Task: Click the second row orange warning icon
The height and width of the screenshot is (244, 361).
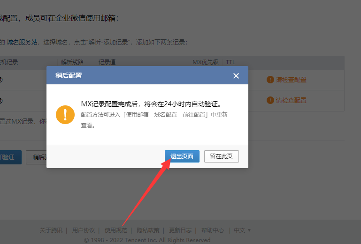Action: tap(270, 100)
